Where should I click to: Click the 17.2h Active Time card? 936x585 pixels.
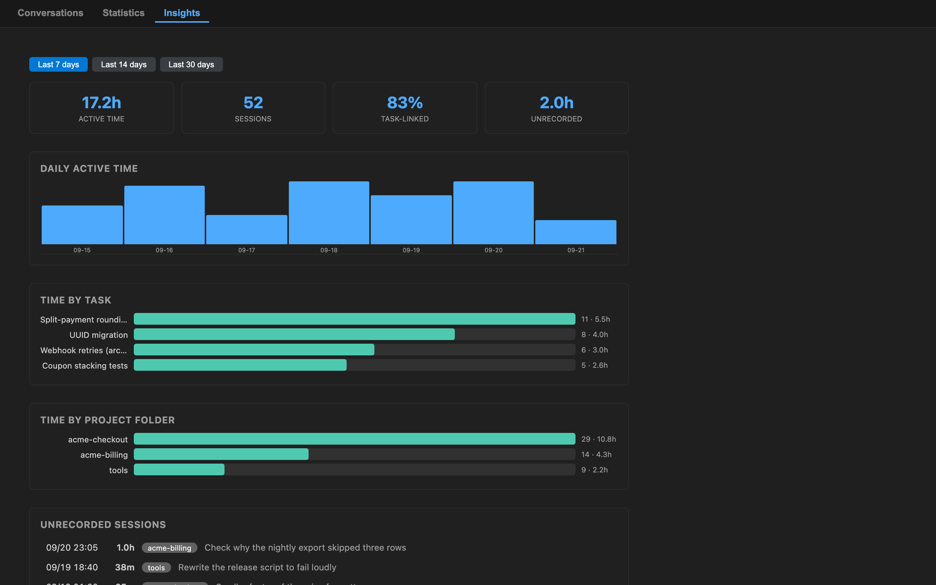click(x=101, y=107)
